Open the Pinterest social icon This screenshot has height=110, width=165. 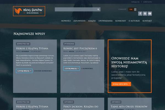[145, 13]
